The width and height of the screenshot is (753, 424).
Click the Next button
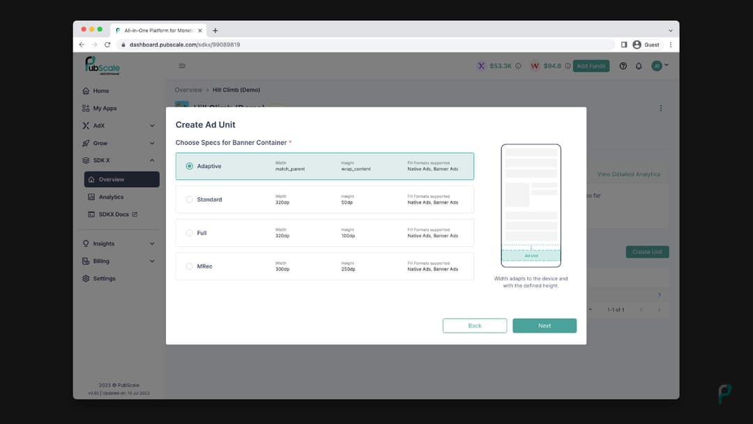pyautogui.click(x=544, y=326)
